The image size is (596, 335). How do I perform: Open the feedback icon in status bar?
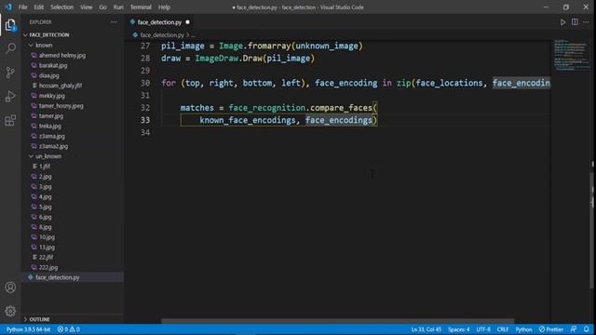click(574, 329)
